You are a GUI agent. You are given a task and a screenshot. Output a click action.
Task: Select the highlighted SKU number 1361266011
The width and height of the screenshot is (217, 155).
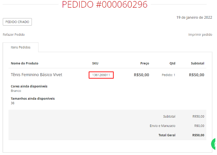tap(101, 75)
